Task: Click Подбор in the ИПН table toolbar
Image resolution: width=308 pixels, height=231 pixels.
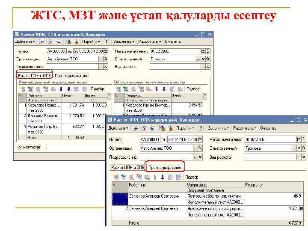Action: click(x=98, y=89)
